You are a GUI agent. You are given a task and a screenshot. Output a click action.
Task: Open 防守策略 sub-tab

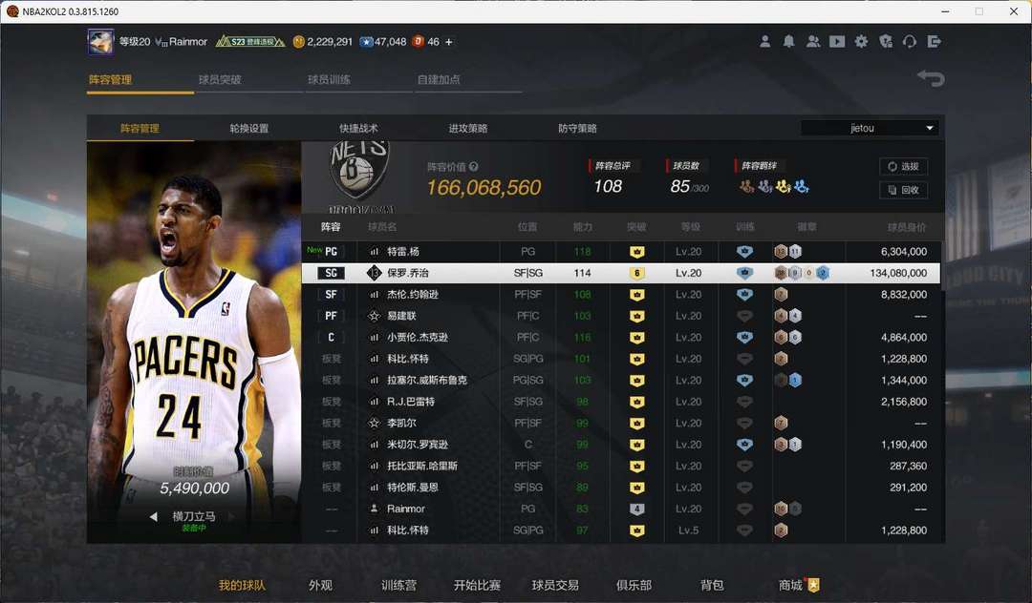[577, 128]
